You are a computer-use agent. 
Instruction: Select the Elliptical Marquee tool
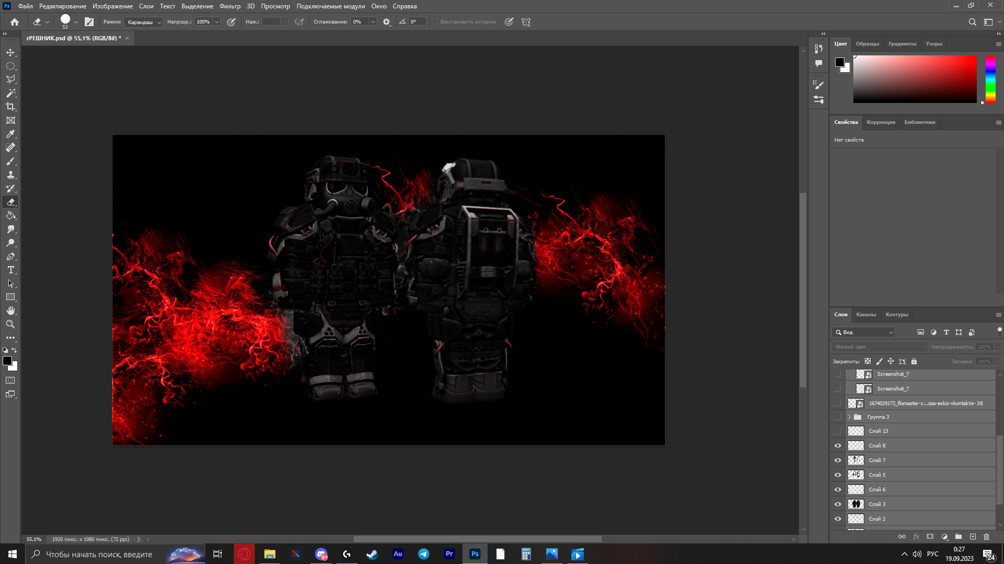10,66
